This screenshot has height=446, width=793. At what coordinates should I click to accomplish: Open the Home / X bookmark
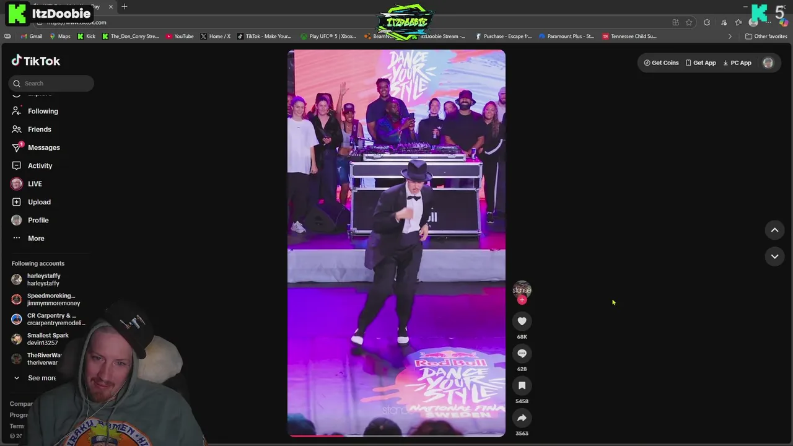216,36
